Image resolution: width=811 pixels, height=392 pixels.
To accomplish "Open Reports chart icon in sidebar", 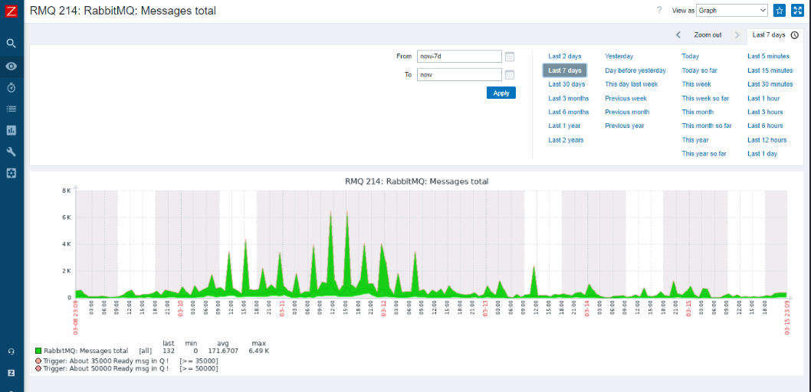I will point(11,130).
